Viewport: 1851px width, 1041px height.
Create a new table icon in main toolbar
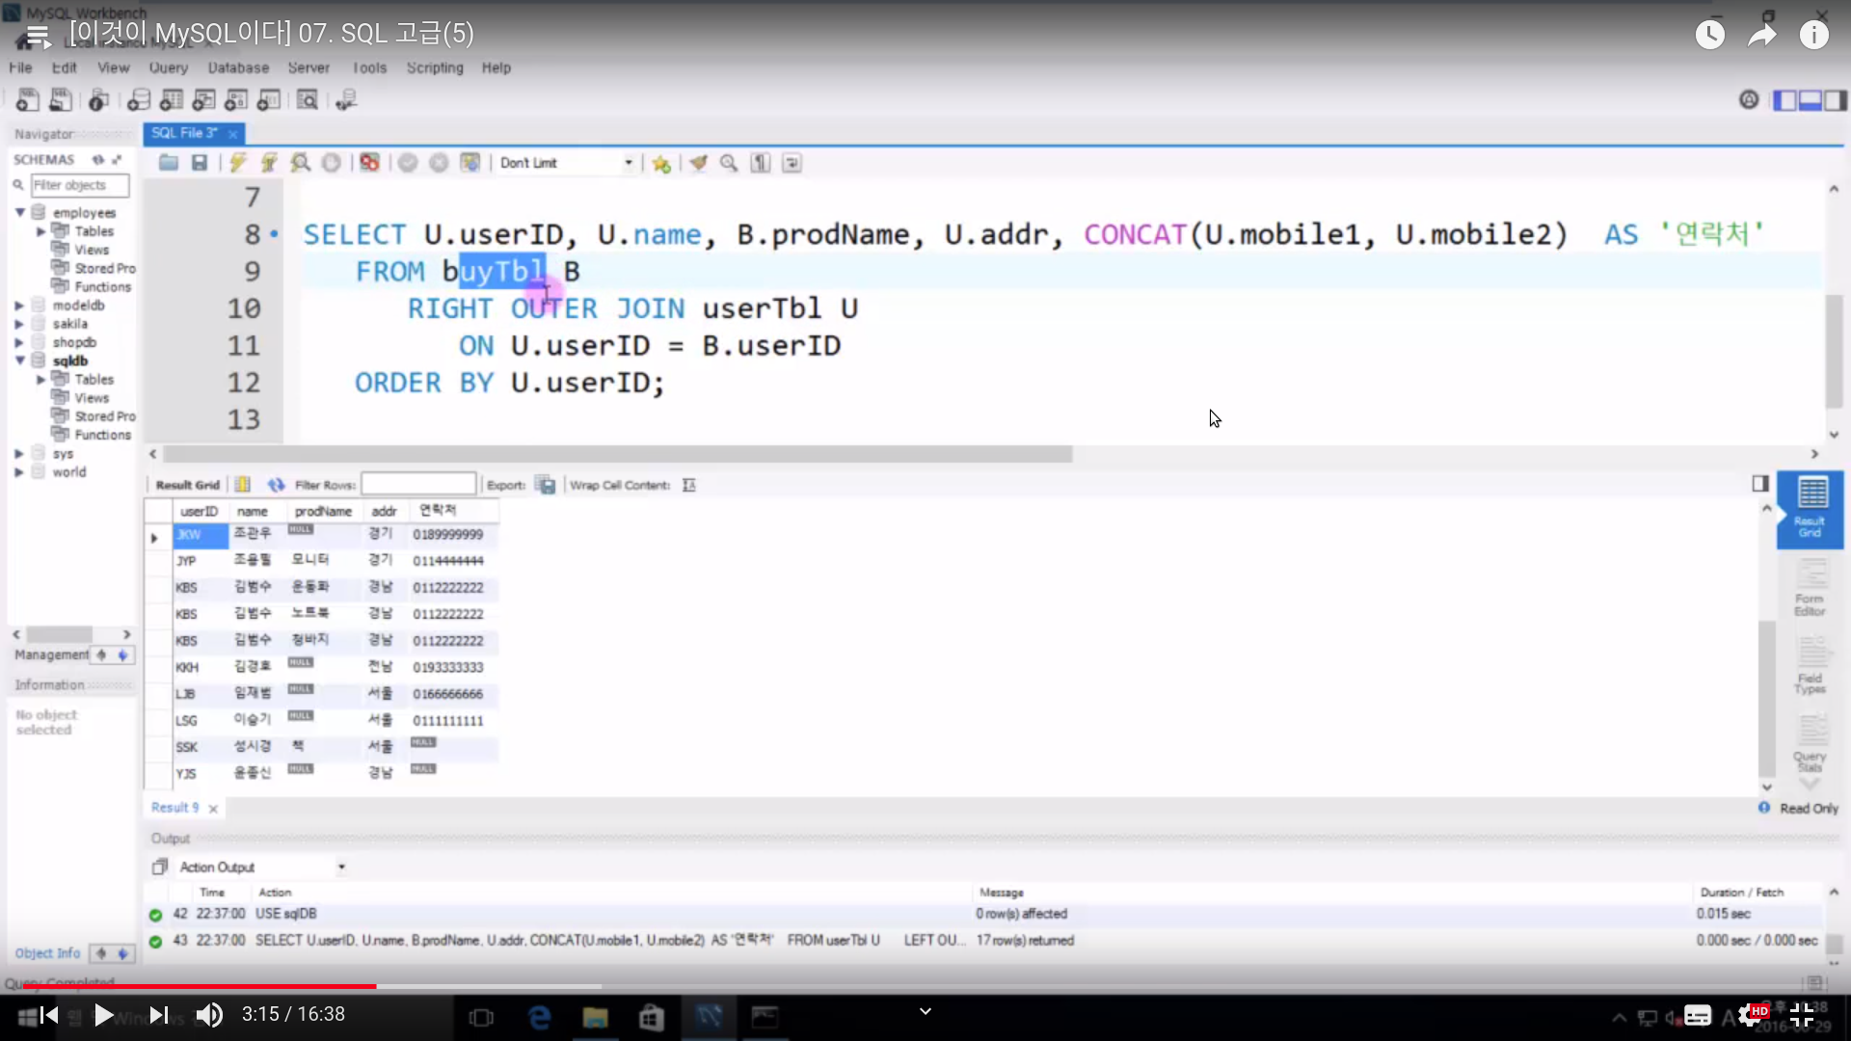[172, 99]
